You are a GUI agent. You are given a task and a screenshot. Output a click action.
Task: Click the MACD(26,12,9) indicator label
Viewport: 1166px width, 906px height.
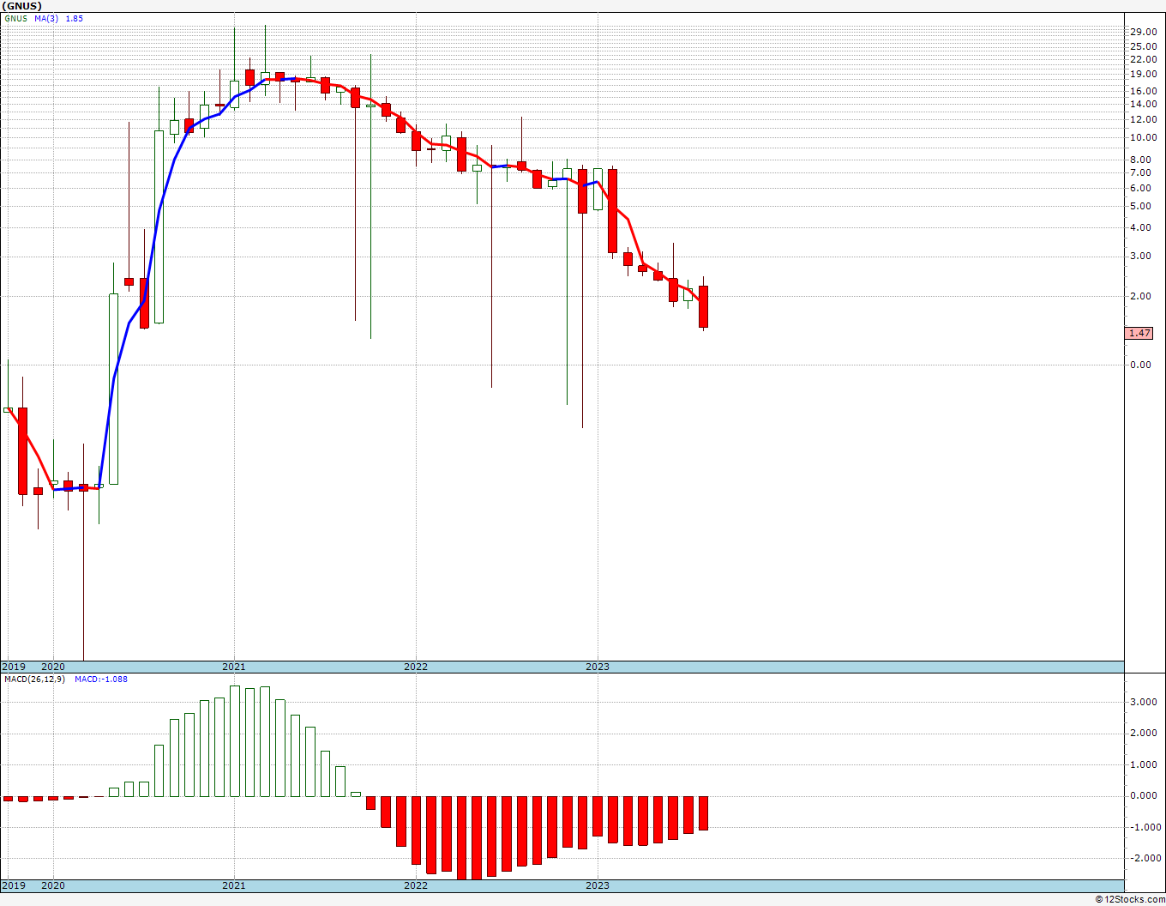[x=35, y=679]
